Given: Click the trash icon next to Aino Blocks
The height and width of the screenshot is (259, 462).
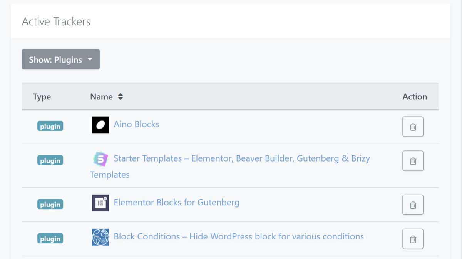Looking at the screenshot, I should pos(413,127).
